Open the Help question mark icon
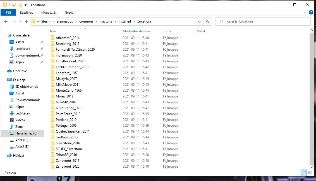Image resolution: width=316 pixels, height=181 pixels. pos(310,13)
